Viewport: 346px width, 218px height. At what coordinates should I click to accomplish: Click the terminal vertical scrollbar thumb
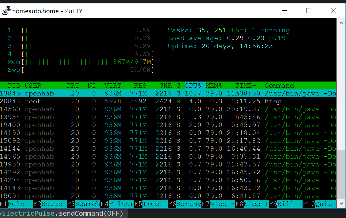(x=341, y=175)
